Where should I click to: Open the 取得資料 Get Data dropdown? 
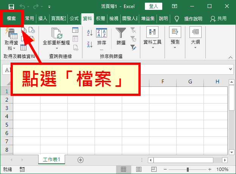tap(11, 39)
